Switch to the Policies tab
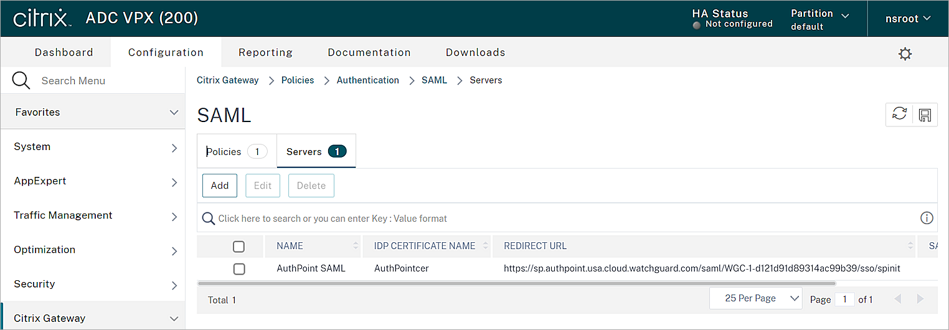The width and height of the screenshot is (949, 330). tap(237, 151)
